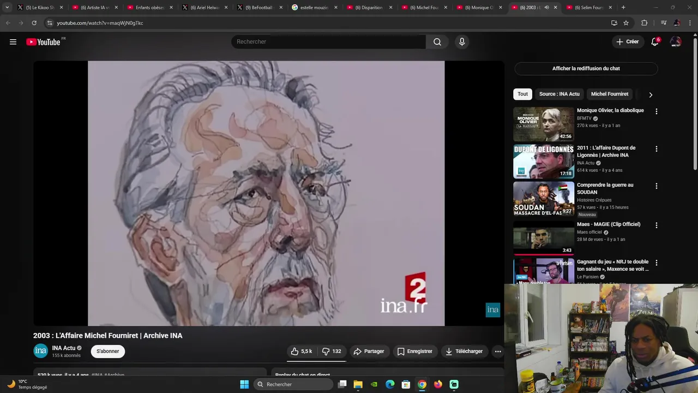Open title Maes - MAGIE (Clip Officiel)
Screen dimensions: 698x393
coord(609,224)
